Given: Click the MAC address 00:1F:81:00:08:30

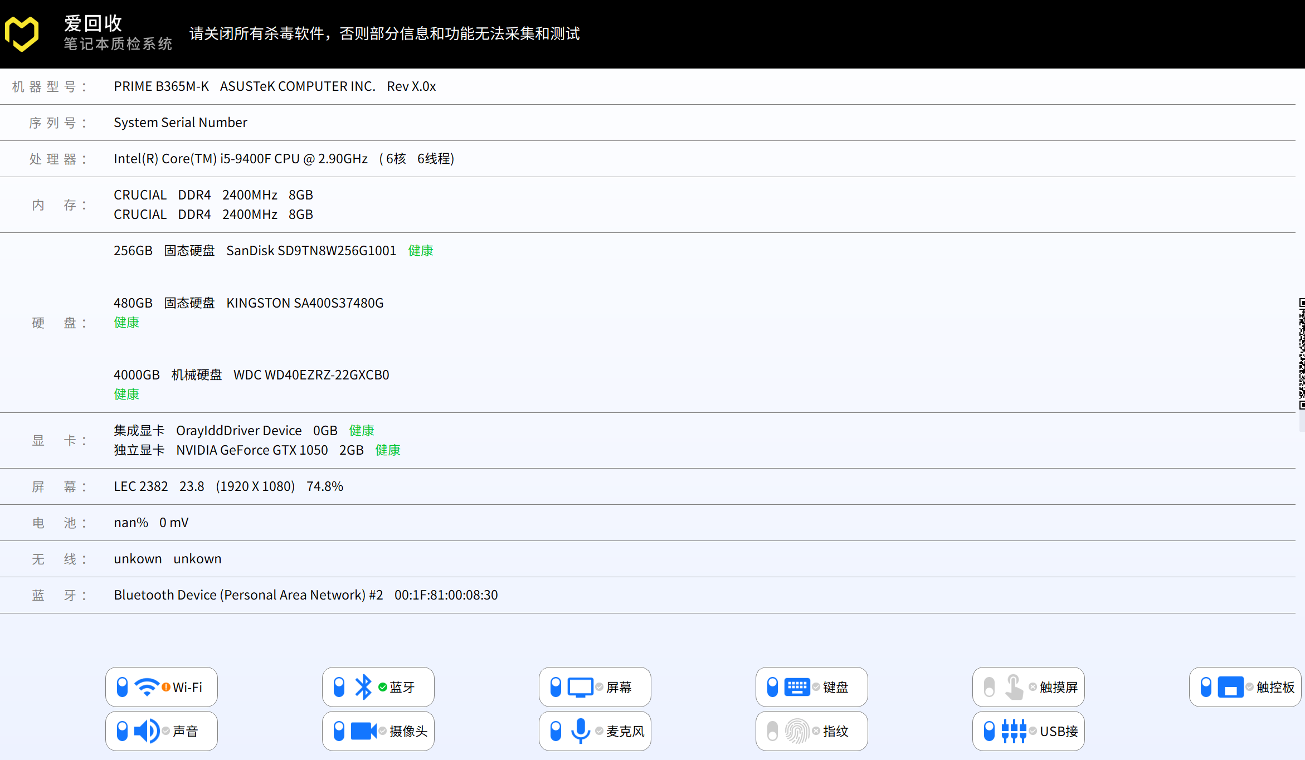Looking at the screenshot, I should pyautogui.click(x=446, y=595).
